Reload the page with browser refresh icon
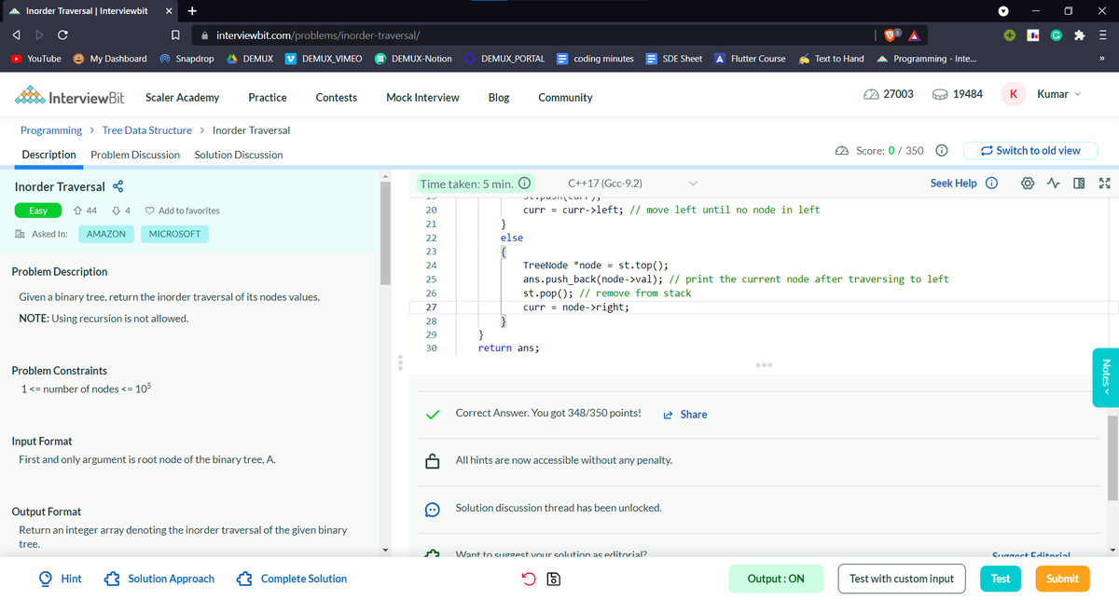This screenshot has width=1119, height=600. [62, 35]
